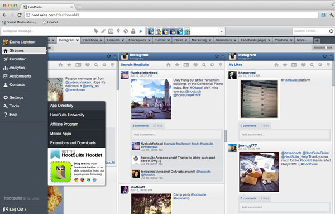Click the #Ottawa hashtag link

196,88
